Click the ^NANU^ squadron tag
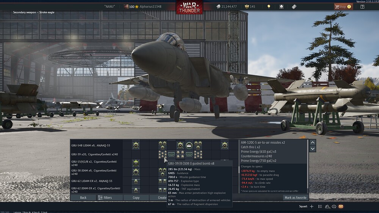 (110, 6)
